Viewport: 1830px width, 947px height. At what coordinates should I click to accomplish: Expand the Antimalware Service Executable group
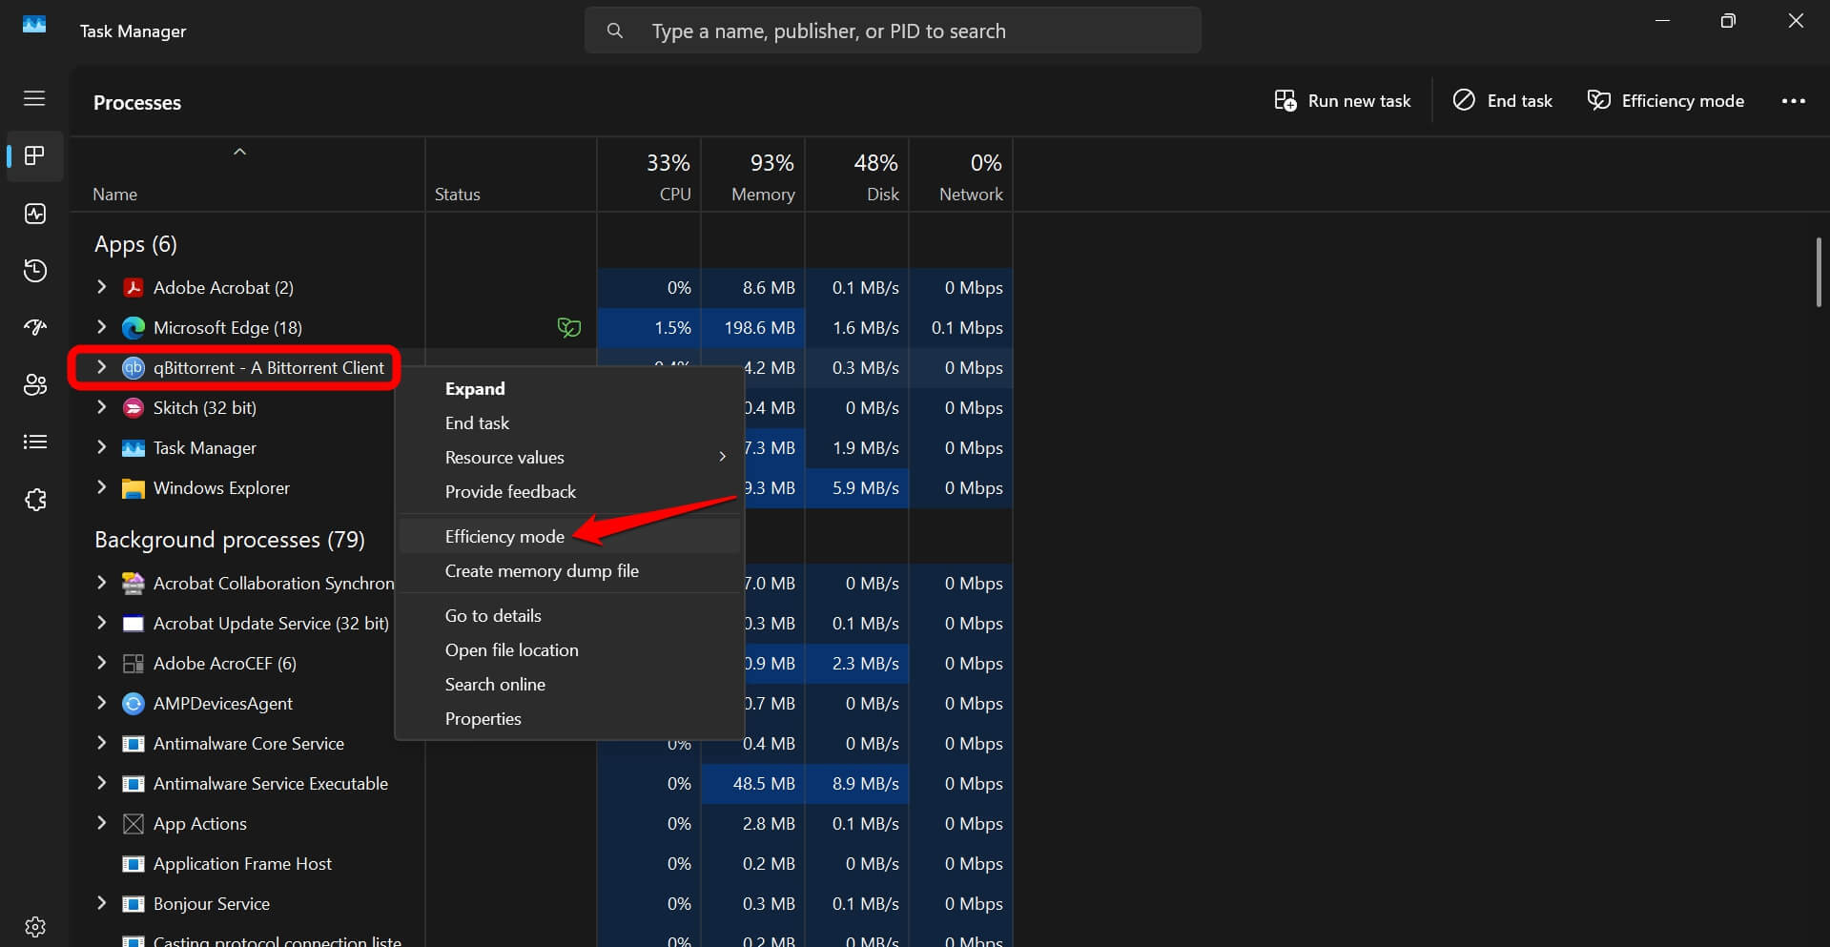click(102, 782)
